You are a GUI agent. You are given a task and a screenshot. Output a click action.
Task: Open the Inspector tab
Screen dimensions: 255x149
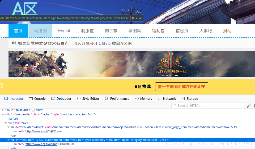click(14, 98)
